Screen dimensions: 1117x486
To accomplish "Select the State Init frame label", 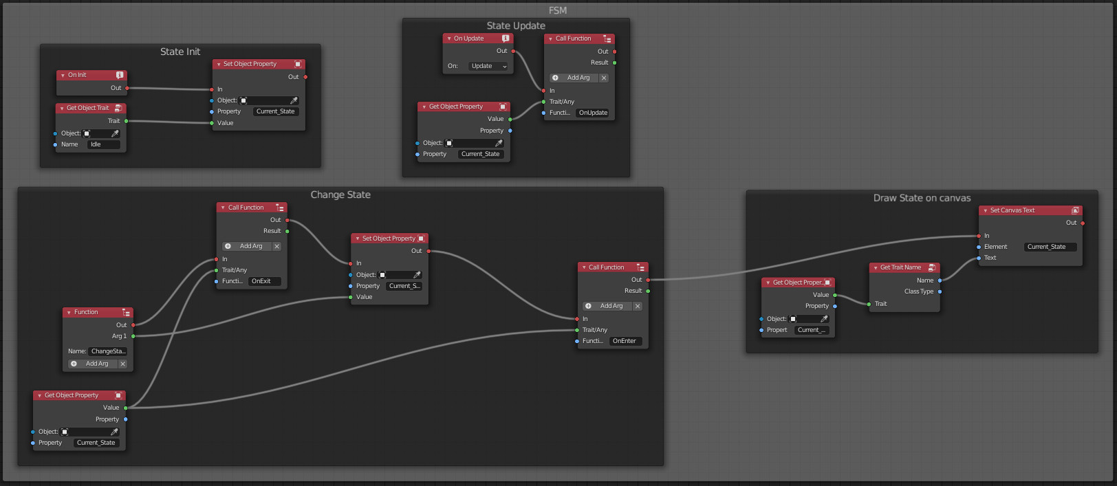I will [x=180, y=52].
